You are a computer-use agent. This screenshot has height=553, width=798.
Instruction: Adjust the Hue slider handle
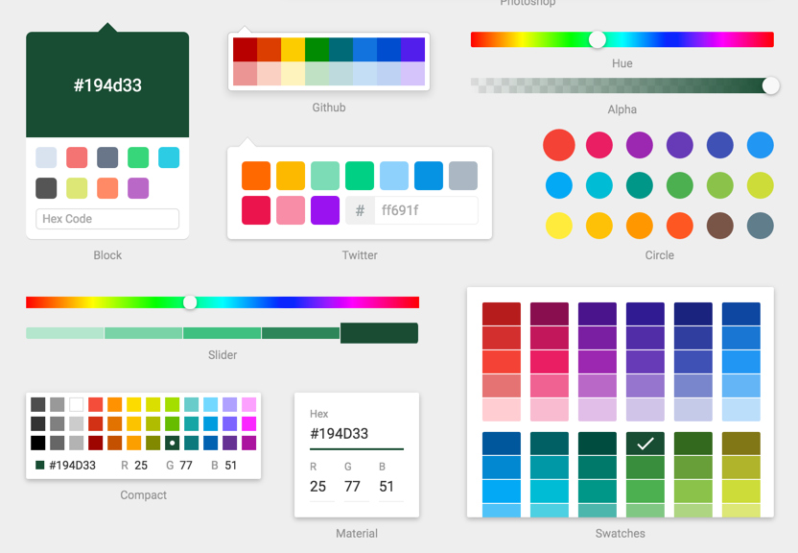597,39
